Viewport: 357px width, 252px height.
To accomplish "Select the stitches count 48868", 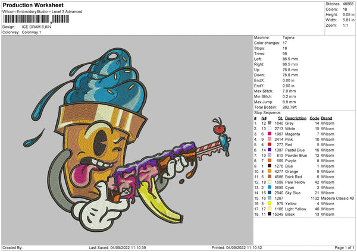I will 348,4.
